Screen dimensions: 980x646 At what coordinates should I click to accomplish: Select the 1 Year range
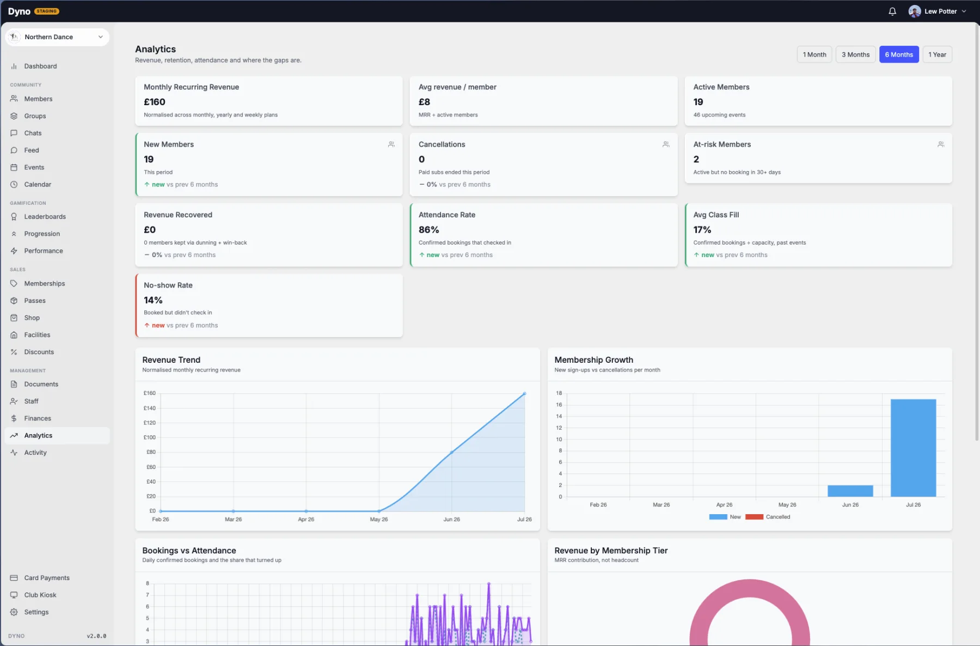pos(937,54)
